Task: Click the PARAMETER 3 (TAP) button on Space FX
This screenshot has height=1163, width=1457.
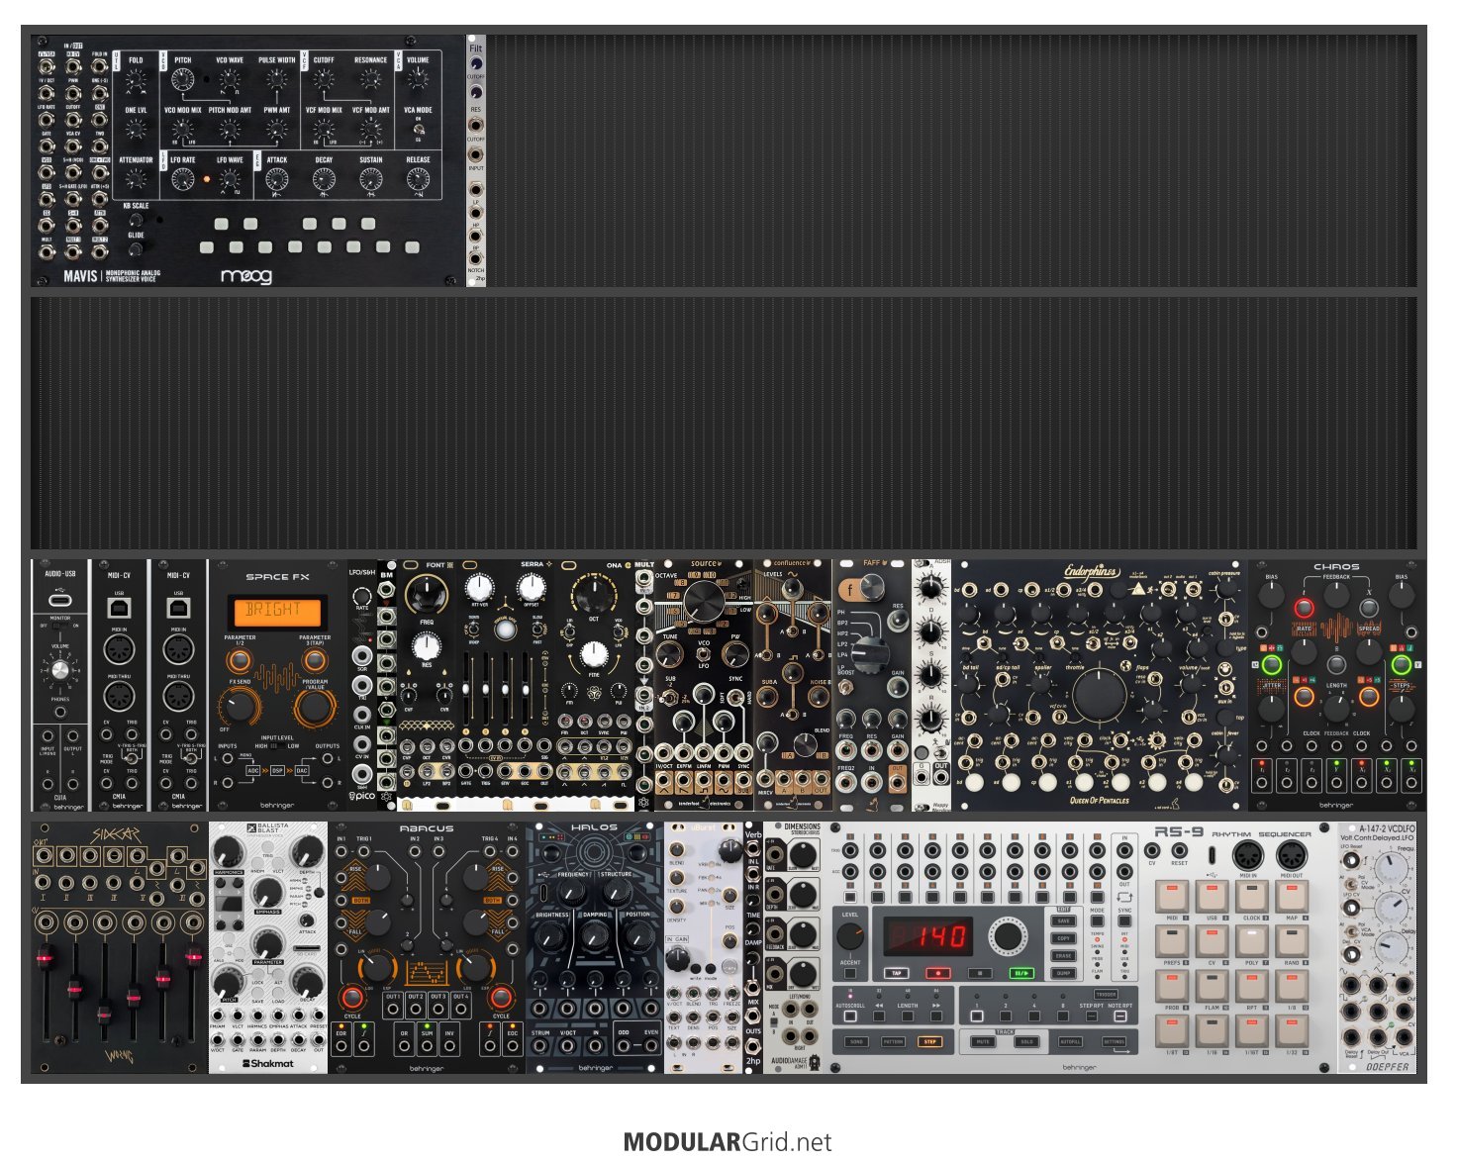Action: 314,661
